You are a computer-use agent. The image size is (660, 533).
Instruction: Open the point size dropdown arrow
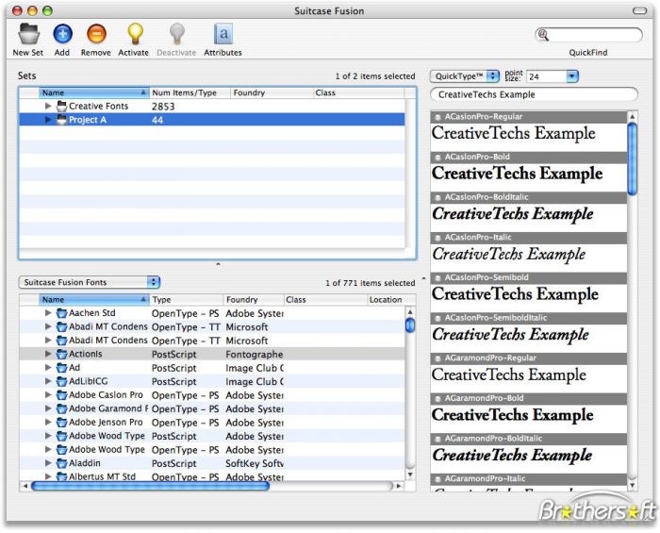[571, 76]
